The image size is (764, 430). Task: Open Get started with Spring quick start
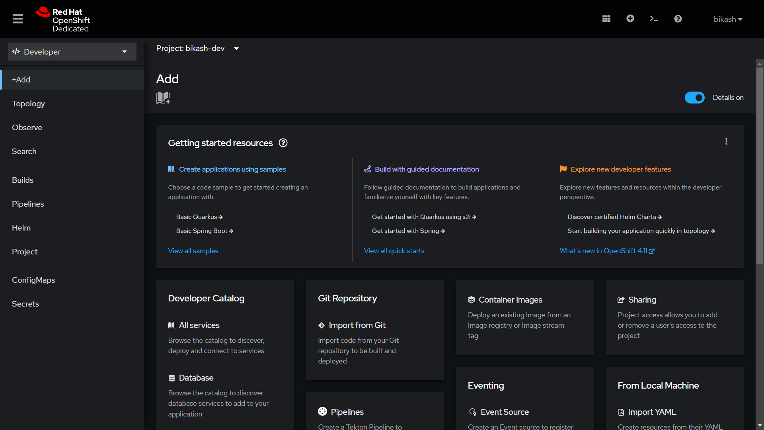408,231
